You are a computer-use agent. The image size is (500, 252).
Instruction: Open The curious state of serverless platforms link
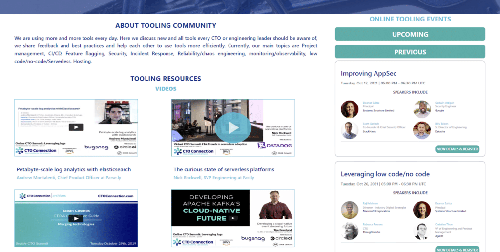[x=224, y=169]
